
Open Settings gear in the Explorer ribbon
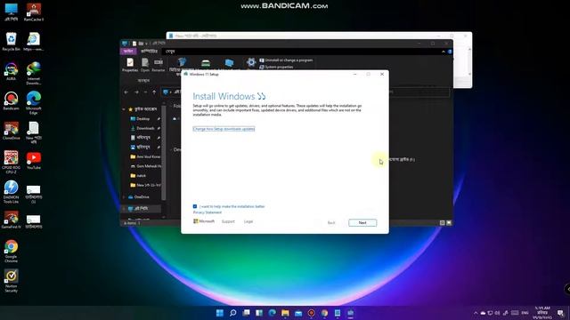coord(251,63)
